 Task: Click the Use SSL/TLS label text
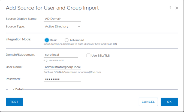coord(101,55)
